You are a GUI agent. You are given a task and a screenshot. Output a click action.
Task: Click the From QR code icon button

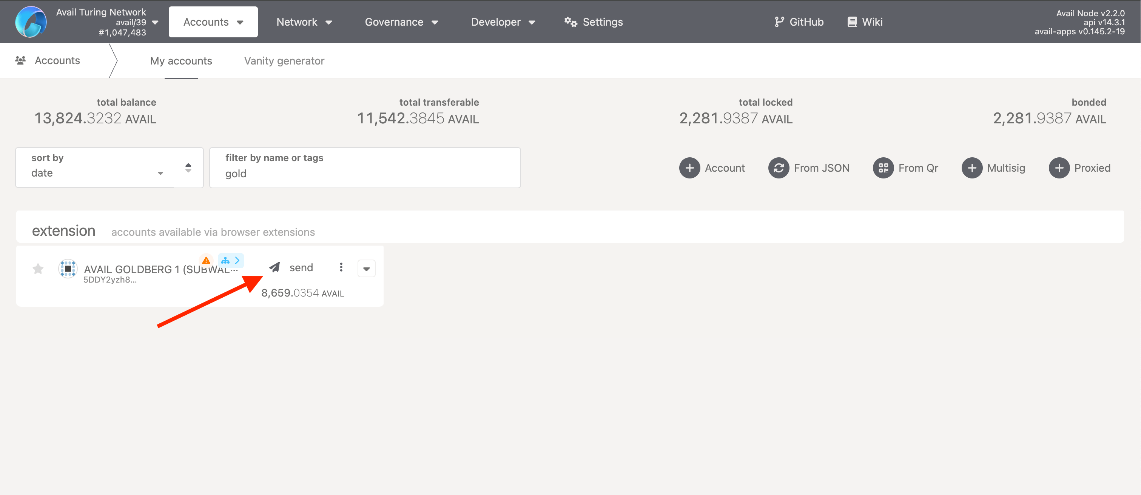pyautogui.click(x=884, y=167)
